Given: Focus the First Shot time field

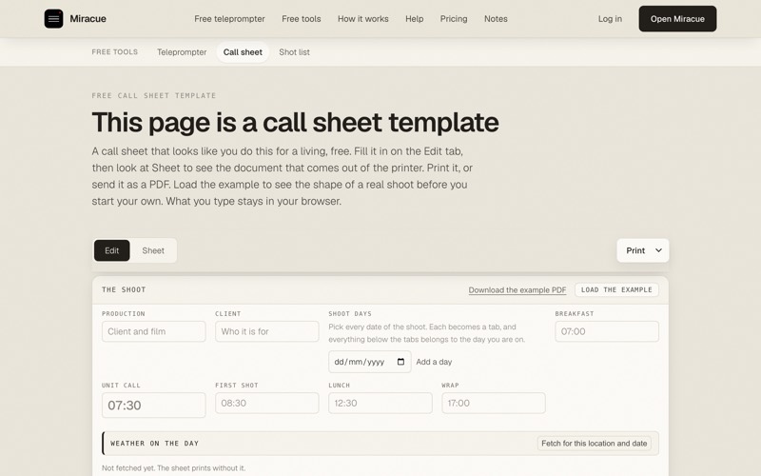Looking at the screenshot, I should [267, 403].
